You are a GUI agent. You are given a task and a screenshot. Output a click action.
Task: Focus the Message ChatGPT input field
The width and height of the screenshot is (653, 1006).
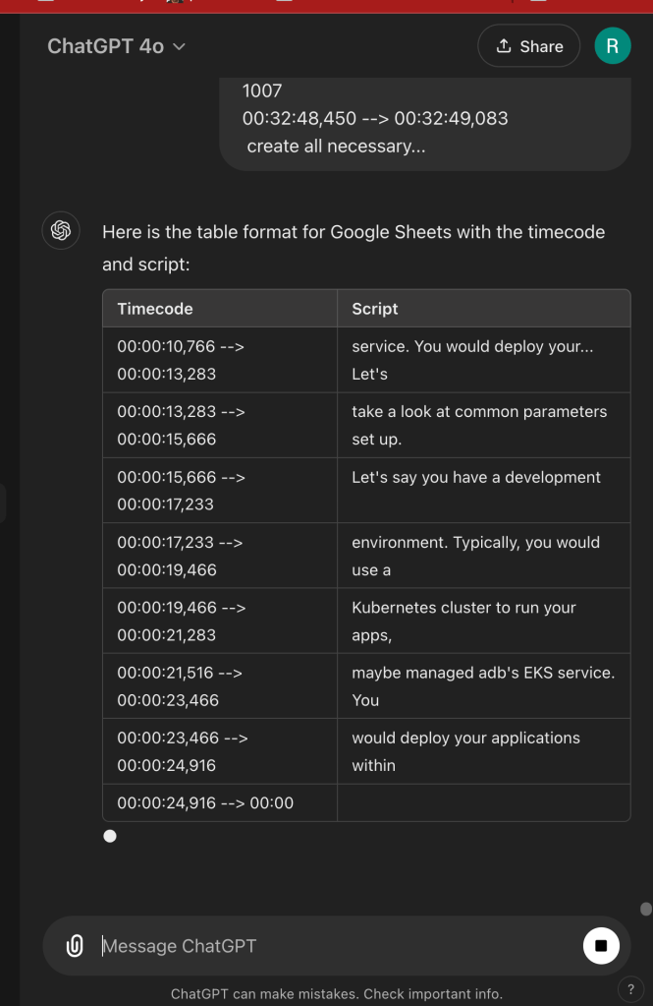337,946
